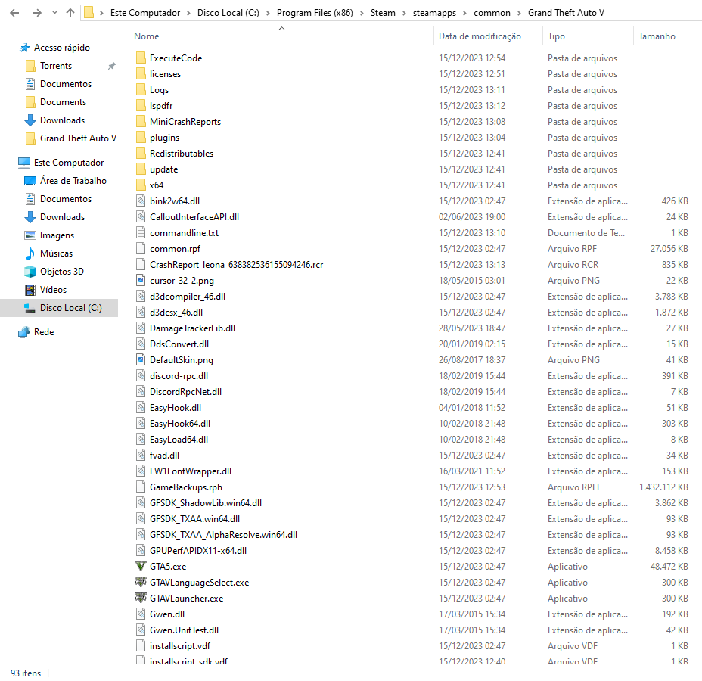702x681 pixels.
Task: Select the DefaultSkin.png image icon
Action: [x=141, y=360]
